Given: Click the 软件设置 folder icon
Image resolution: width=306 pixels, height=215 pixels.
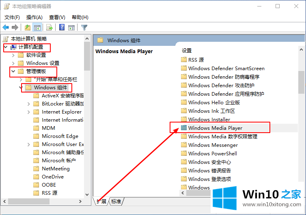Looking at the screenshot, I should click(21, 55).
